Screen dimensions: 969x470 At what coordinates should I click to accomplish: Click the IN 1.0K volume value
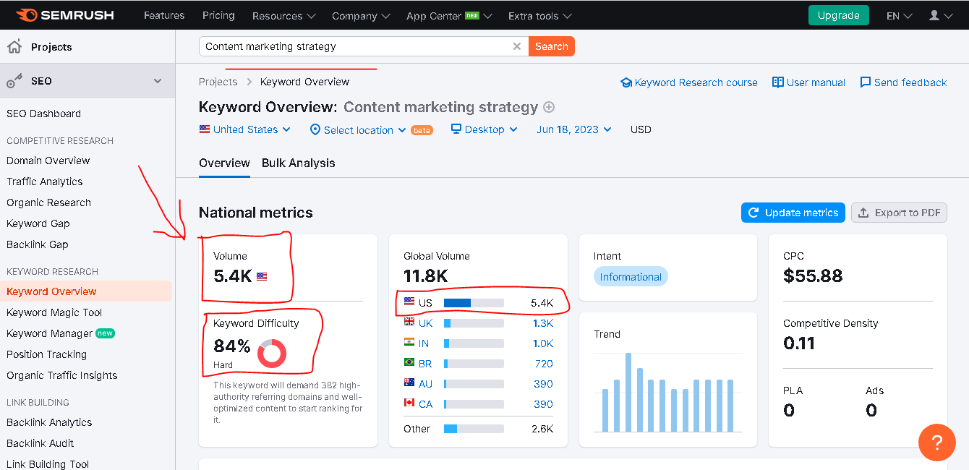[x=543, y=343]
